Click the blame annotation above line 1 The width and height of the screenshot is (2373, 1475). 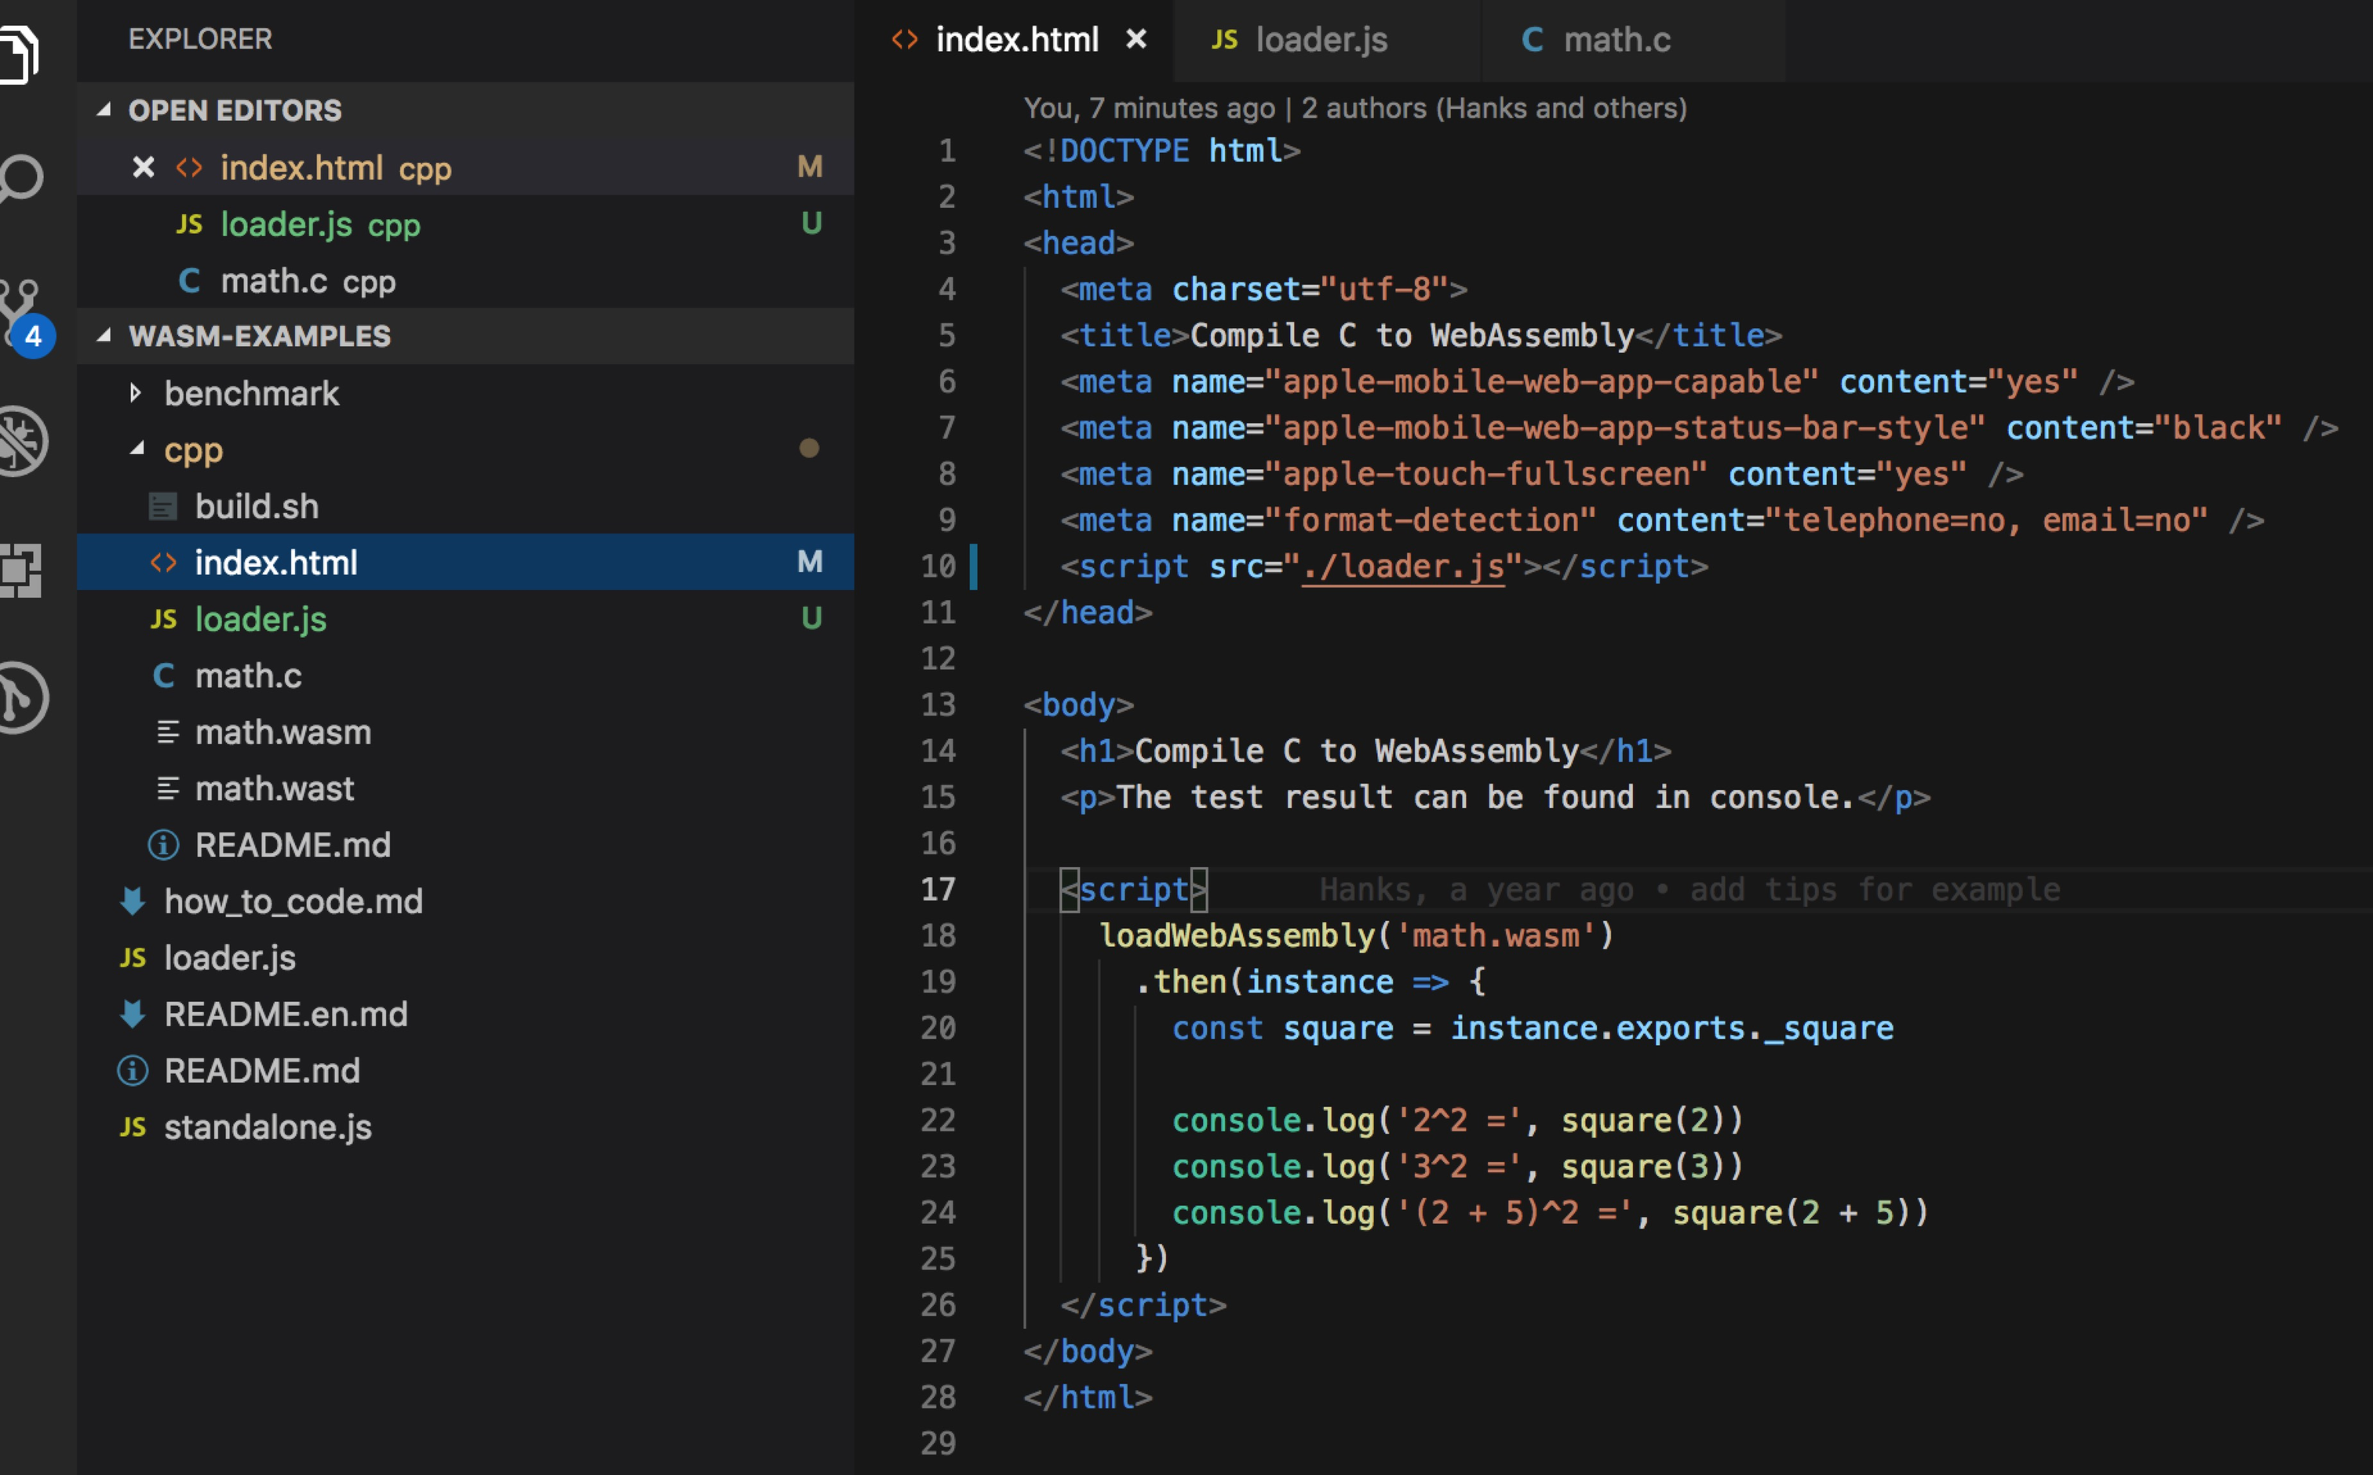coord(1354,108)
